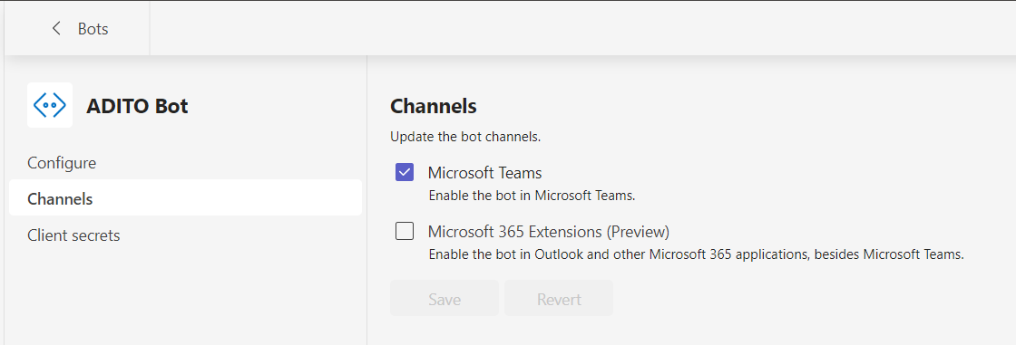Click the Outlook and Microsoft 365 description text
The image size is (1016, 345).
(x=697, y=254)
